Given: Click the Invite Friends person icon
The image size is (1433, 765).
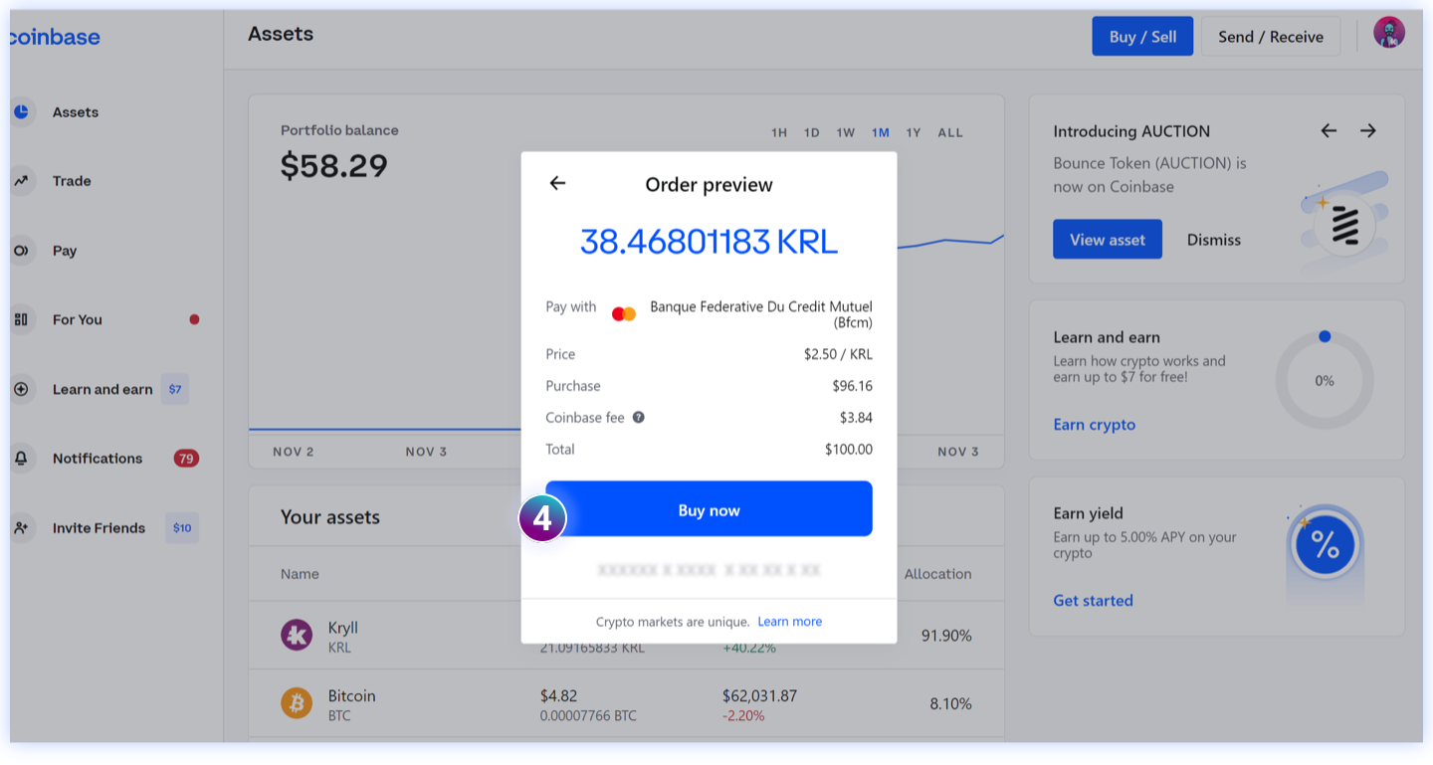Looking at the screenshot, I should tap(20, 528).
